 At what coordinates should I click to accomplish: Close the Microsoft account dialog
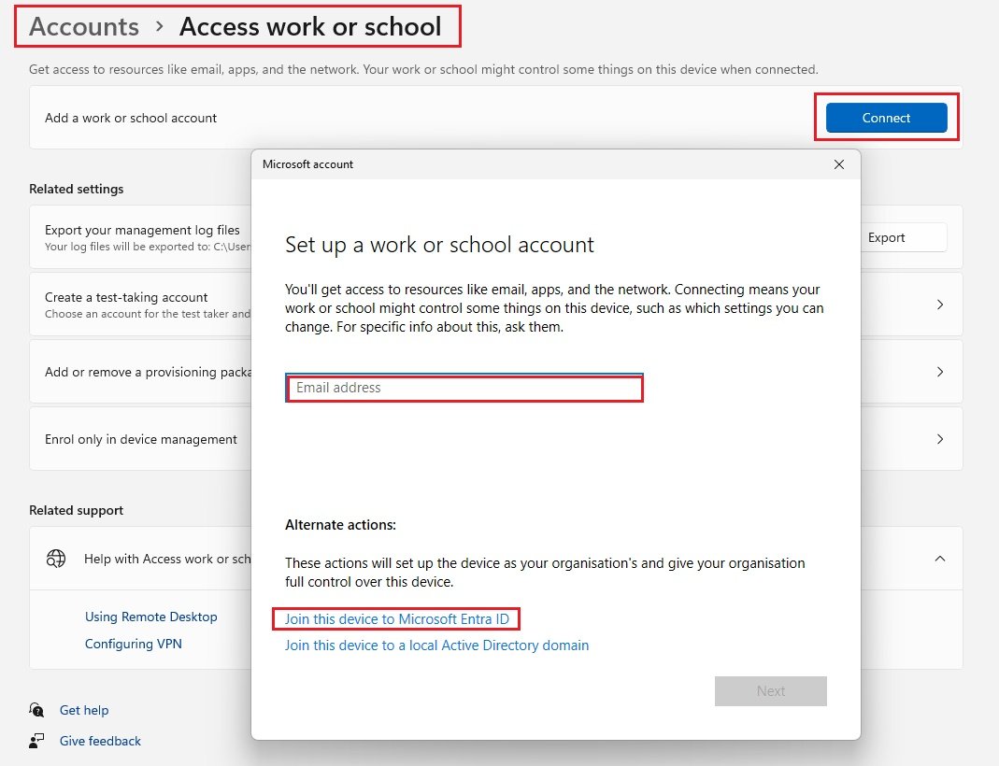click(x=839, y=164)
